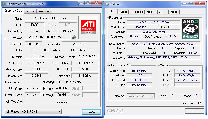Screen dimensions: 208x119
Task: Click the Bus Interface PCI-E x16 value
Action: 80,50
